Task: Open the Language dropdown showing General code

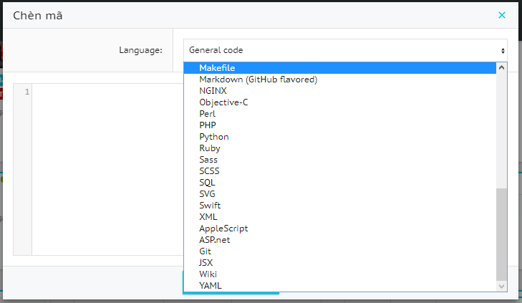Action: tap(345, 50)
